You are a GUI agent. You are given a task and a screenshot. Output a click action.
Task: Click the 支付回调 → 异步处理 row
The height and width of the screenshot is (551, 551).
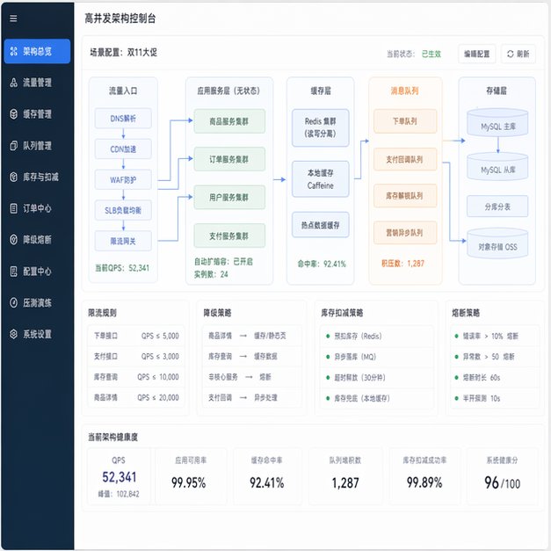(251, 397)
